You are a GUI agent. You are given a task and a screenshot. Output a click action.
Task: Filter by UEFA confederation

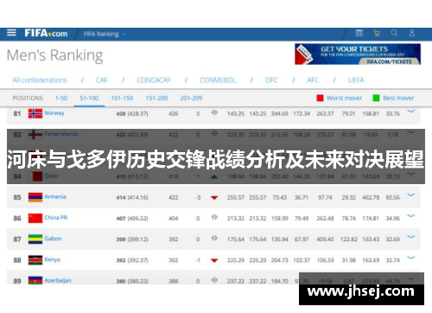pyautogui.click(x=356, y=80)
